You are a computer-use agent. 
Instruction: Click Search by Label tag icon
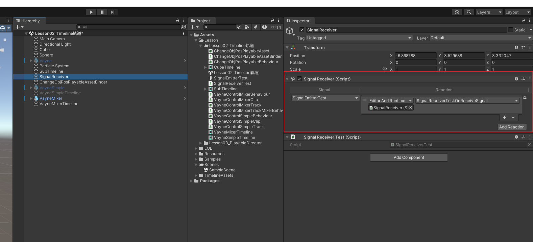point(256,27)
